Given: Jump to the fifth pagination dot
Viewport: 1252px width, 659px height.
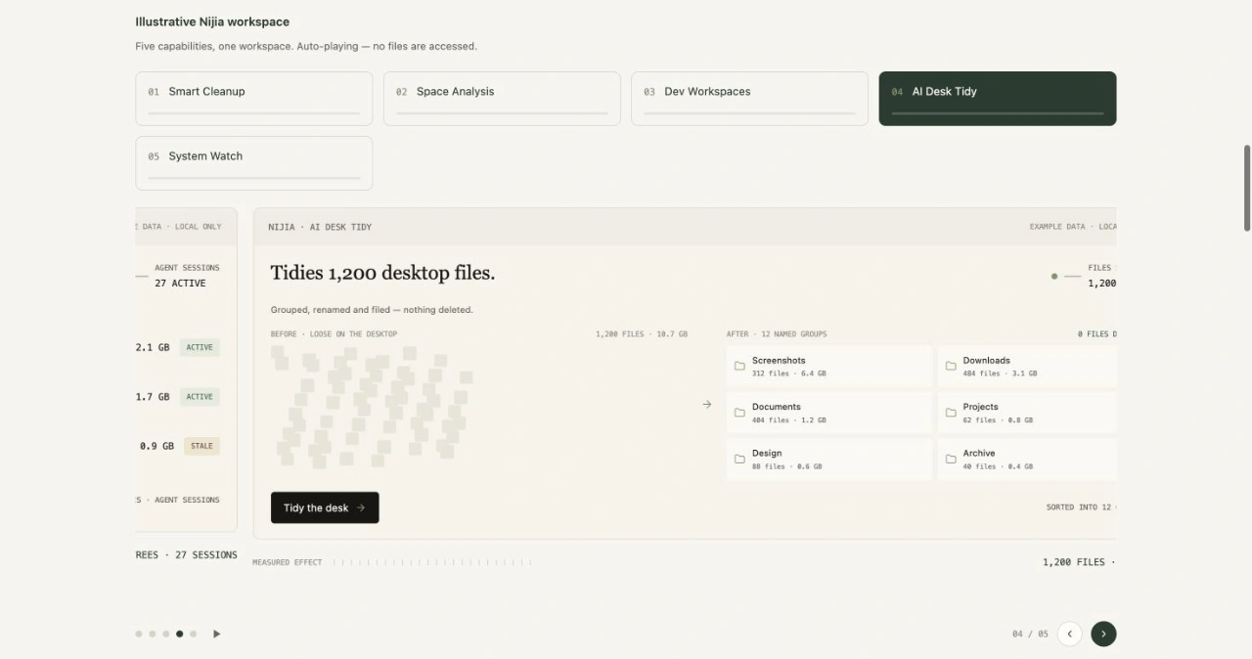Looking at the screenshot, I should [194, 634].
